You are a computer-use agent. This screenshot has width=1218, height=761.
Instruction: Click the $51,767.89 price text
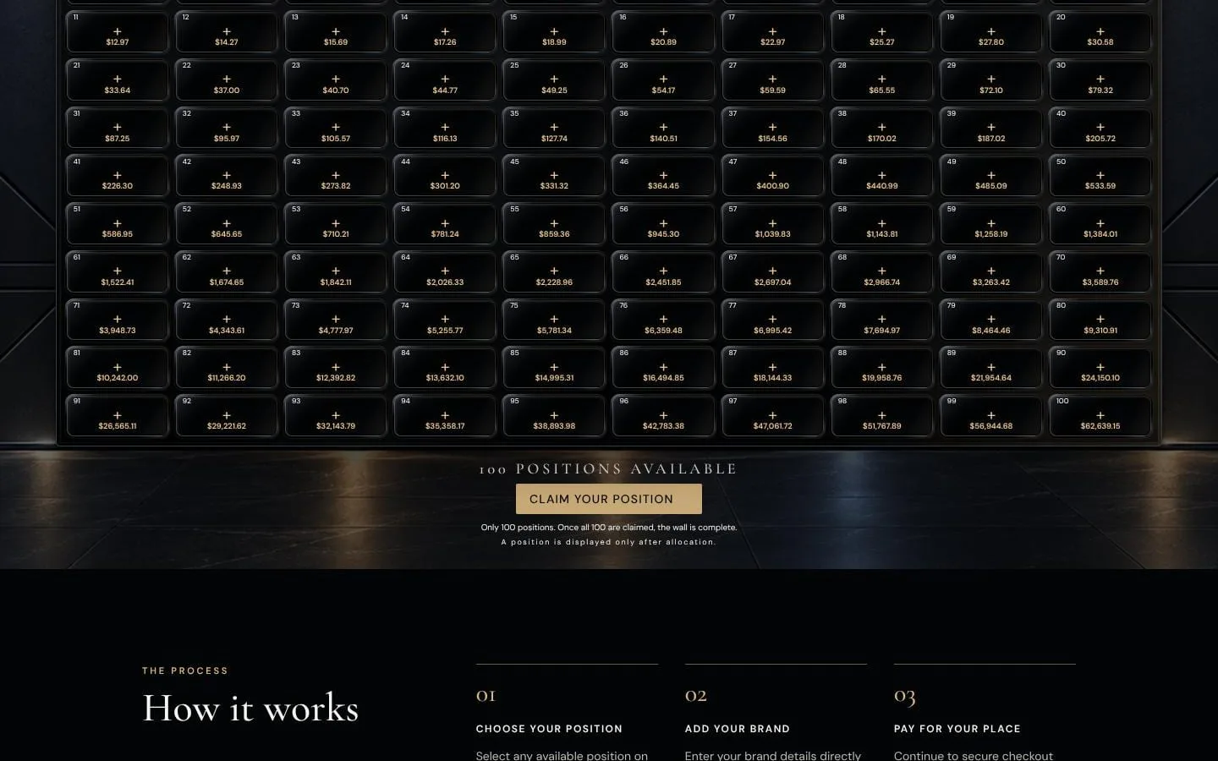(x=882, y=426)
